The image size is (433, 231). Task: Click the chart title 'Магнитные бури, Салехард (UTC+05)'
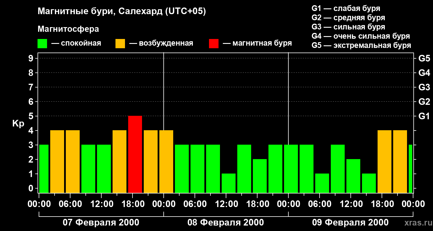coord(122,12)
